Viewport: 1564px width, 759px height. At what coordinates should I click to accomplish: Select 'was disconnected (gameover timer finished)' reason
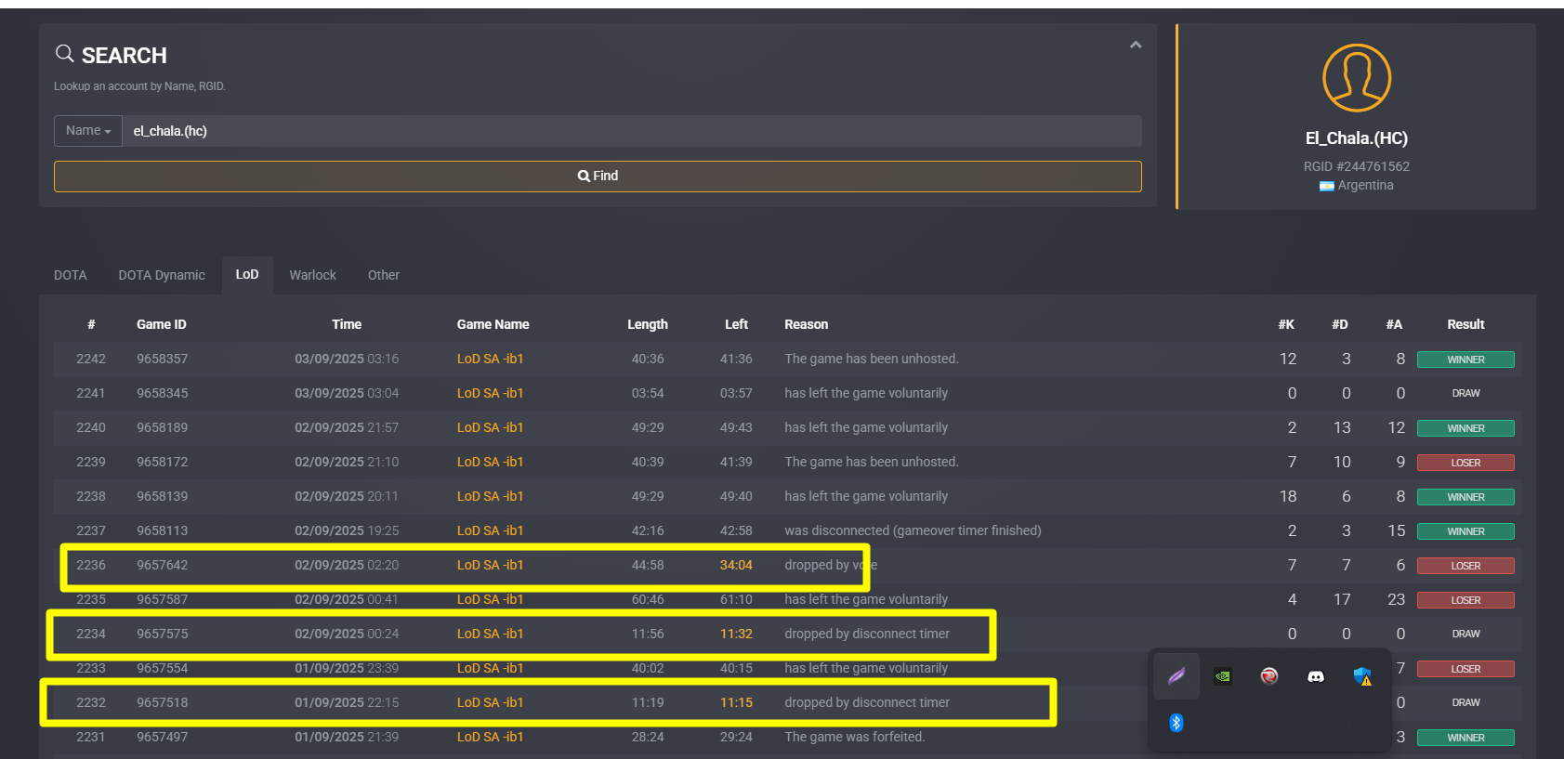[x=913, y=530]
